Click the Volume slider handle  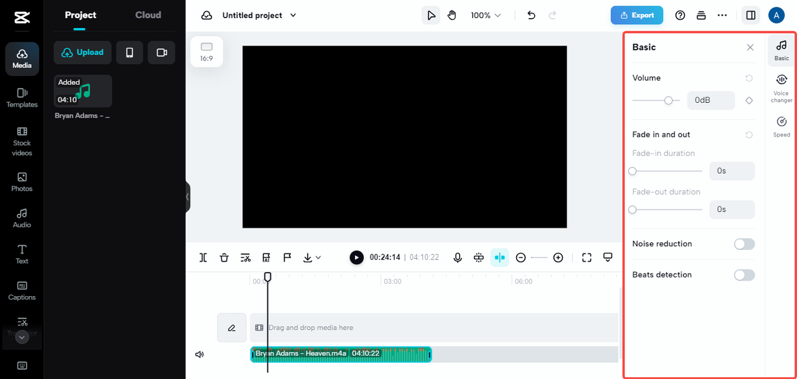coord(668,100)
